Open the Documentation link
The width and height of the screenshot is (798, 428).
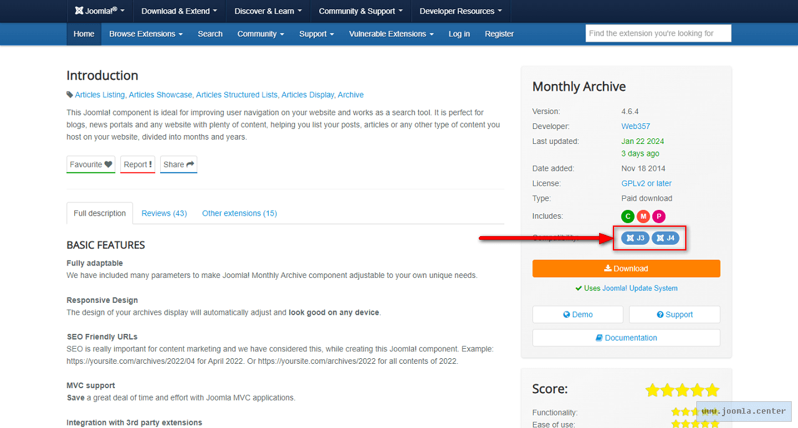[626, 338]
